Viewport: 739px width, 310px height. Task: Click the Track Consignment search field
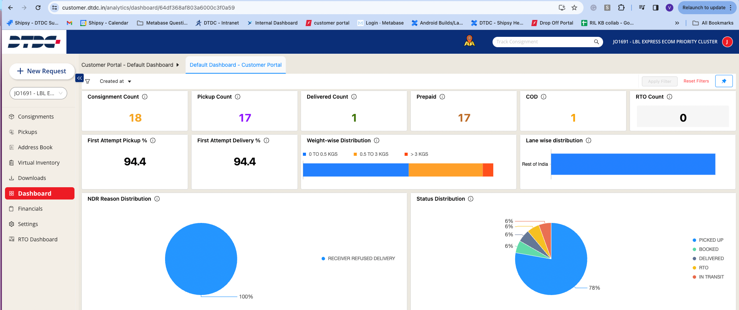[543, 42]
